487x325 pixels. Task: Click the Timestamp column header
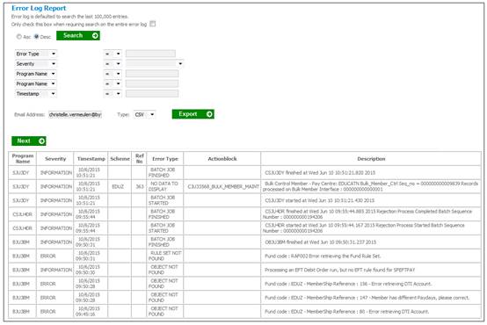coord(91,159)
